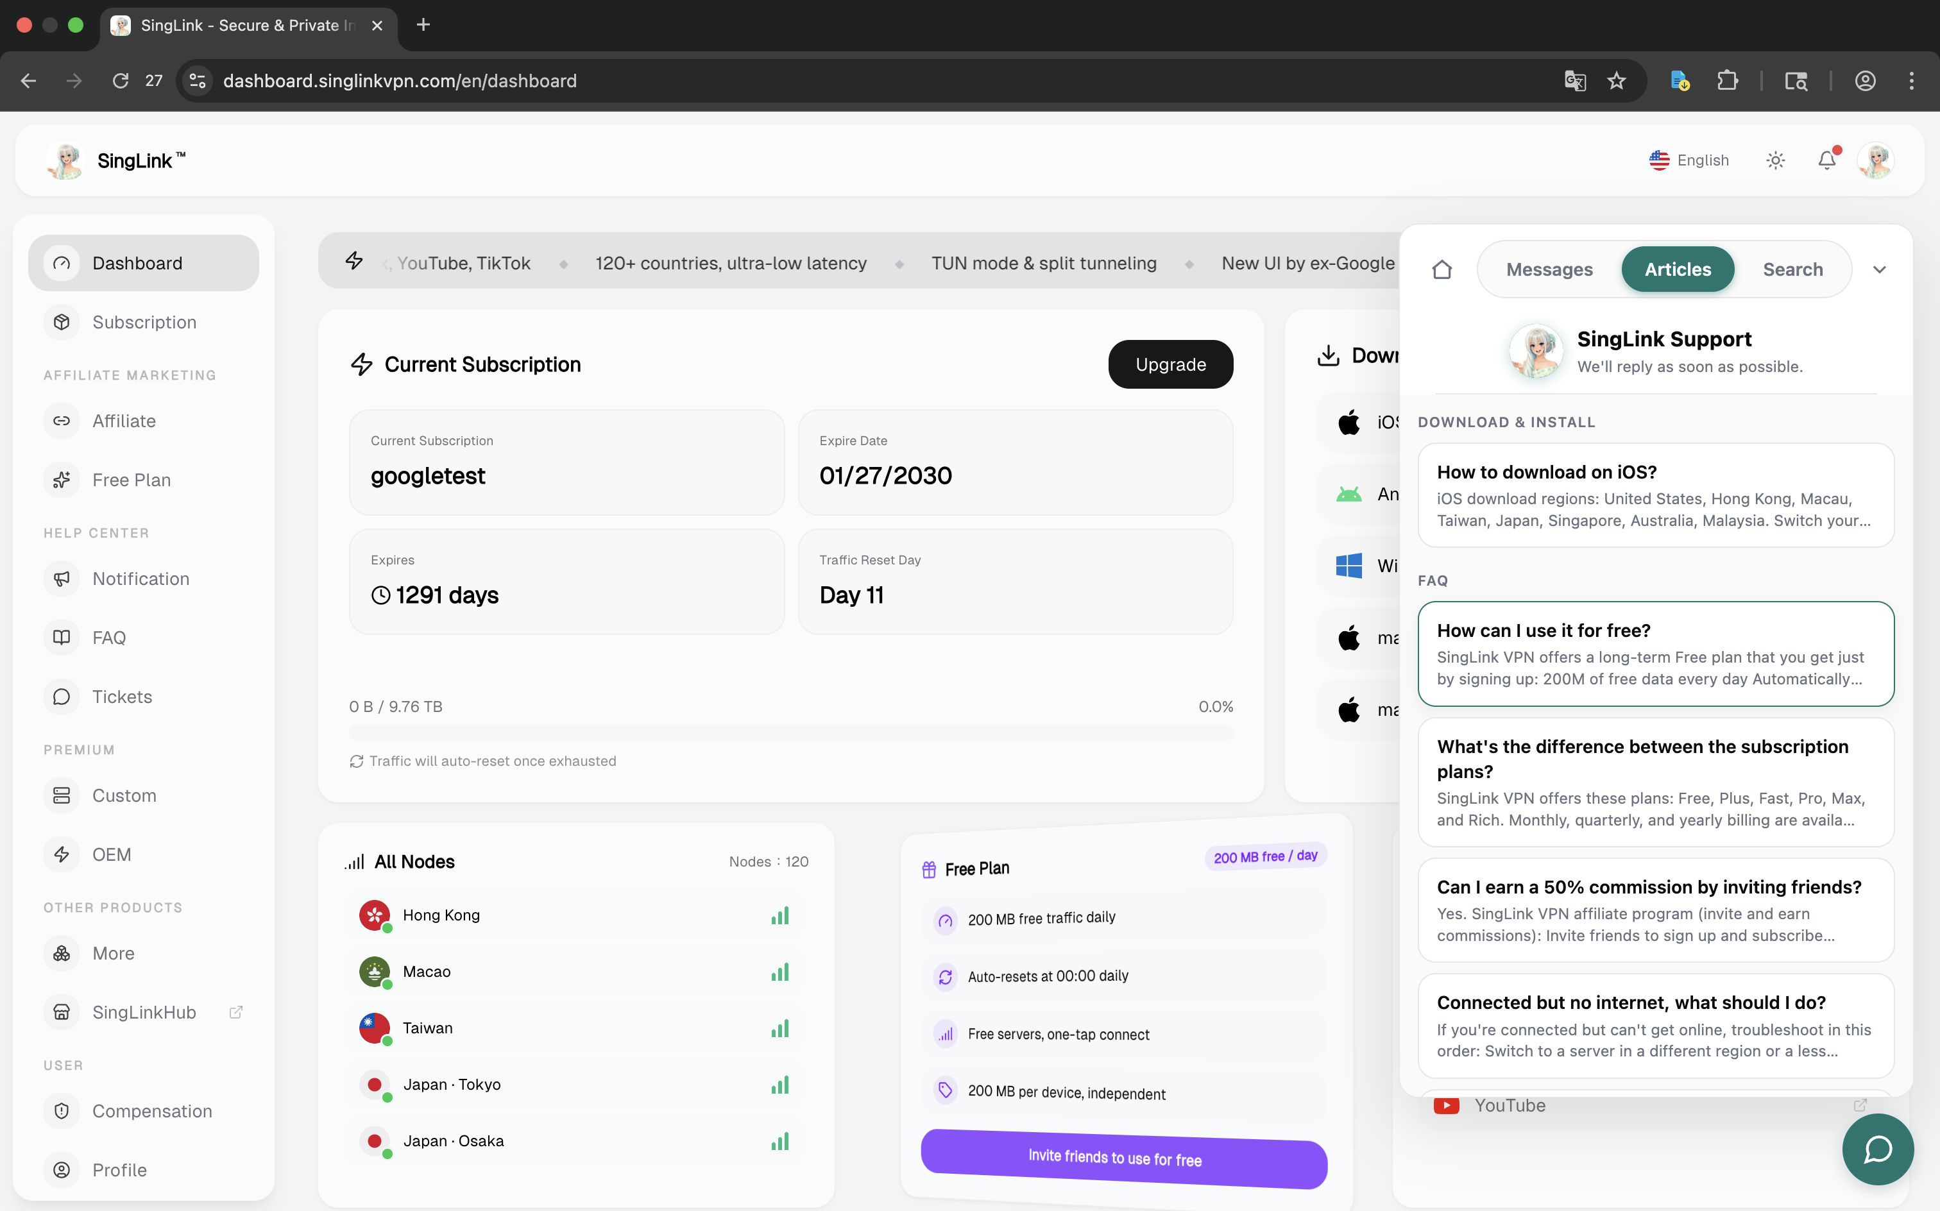Click the googletest subscription card
The width and height of the screenshot is (1940, 1211).
pos(566,462)
